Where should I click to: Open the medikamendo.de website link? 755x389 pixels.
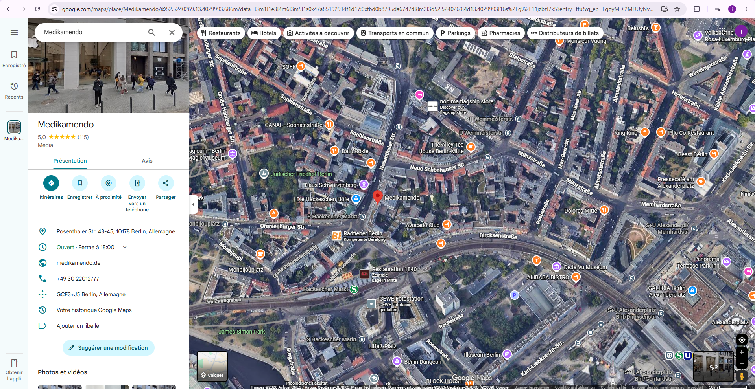[x=78, y=263]
